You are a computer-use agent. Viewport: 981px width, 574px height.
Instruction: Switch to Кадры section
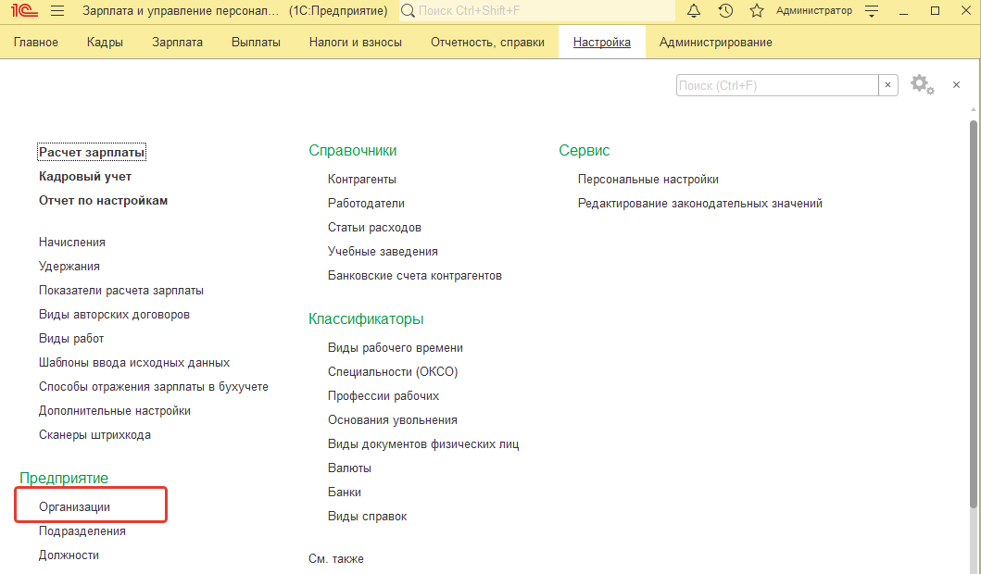coord(105,42)
